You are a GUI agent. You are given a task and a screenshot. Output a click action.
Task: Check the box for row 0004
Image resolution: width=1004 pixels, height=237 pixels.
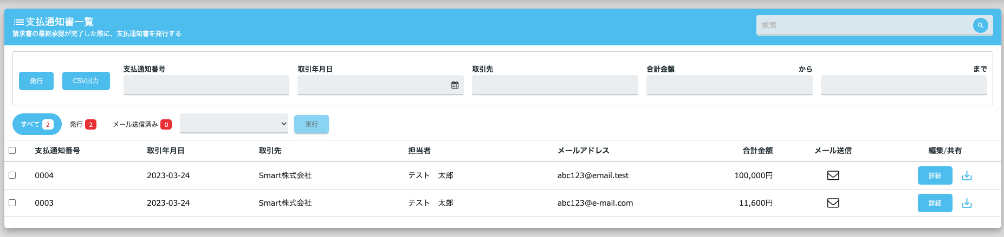pyautogui.click(x=12, y=175)
